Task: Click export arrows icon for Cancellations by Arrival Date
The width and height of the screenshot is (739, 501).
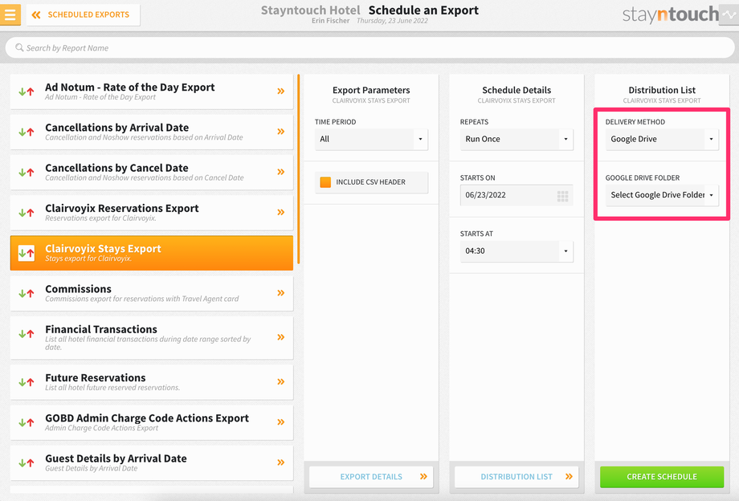Action: tap(27, 132)
